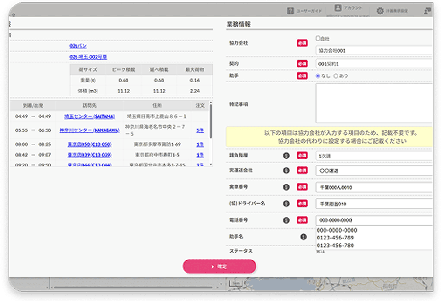This screenshot has width=442, height=301.
Task: Click the 08:00 — 08:25 time cell
Action: 33,144
